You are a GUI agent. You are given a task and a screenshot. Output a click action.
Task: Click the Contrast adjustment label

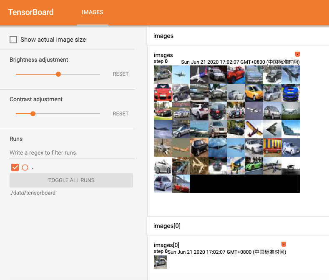click(x=36, y=99)
